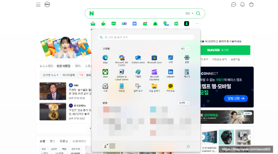Screen dimensions: 278x154
Task: Click 알림 신청 button on Connect banner
Action: click(236, 98)
